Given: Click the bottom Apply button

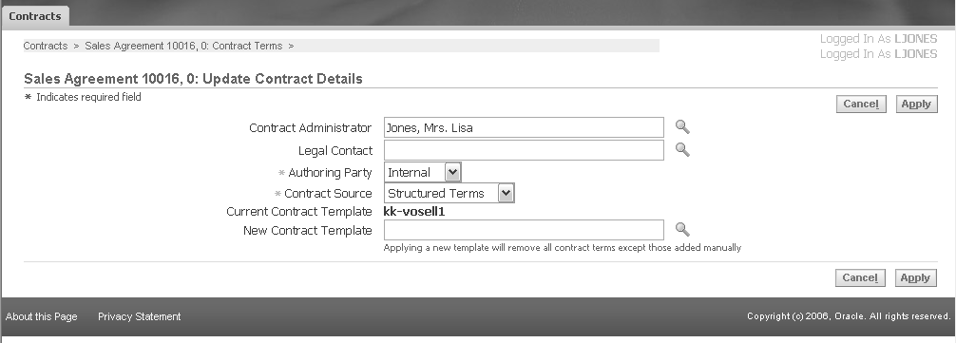Looking at the screenshot, I should (916, 277).
